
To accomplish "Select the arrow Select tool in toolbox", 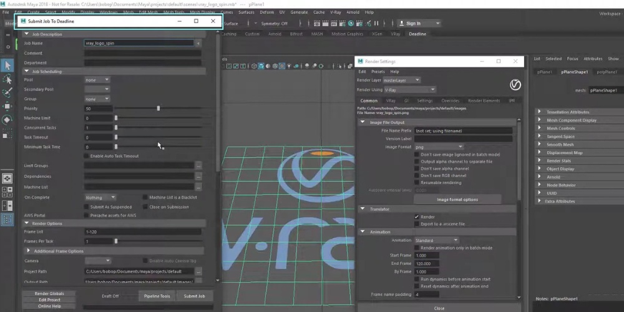I will tap(7, 66).
